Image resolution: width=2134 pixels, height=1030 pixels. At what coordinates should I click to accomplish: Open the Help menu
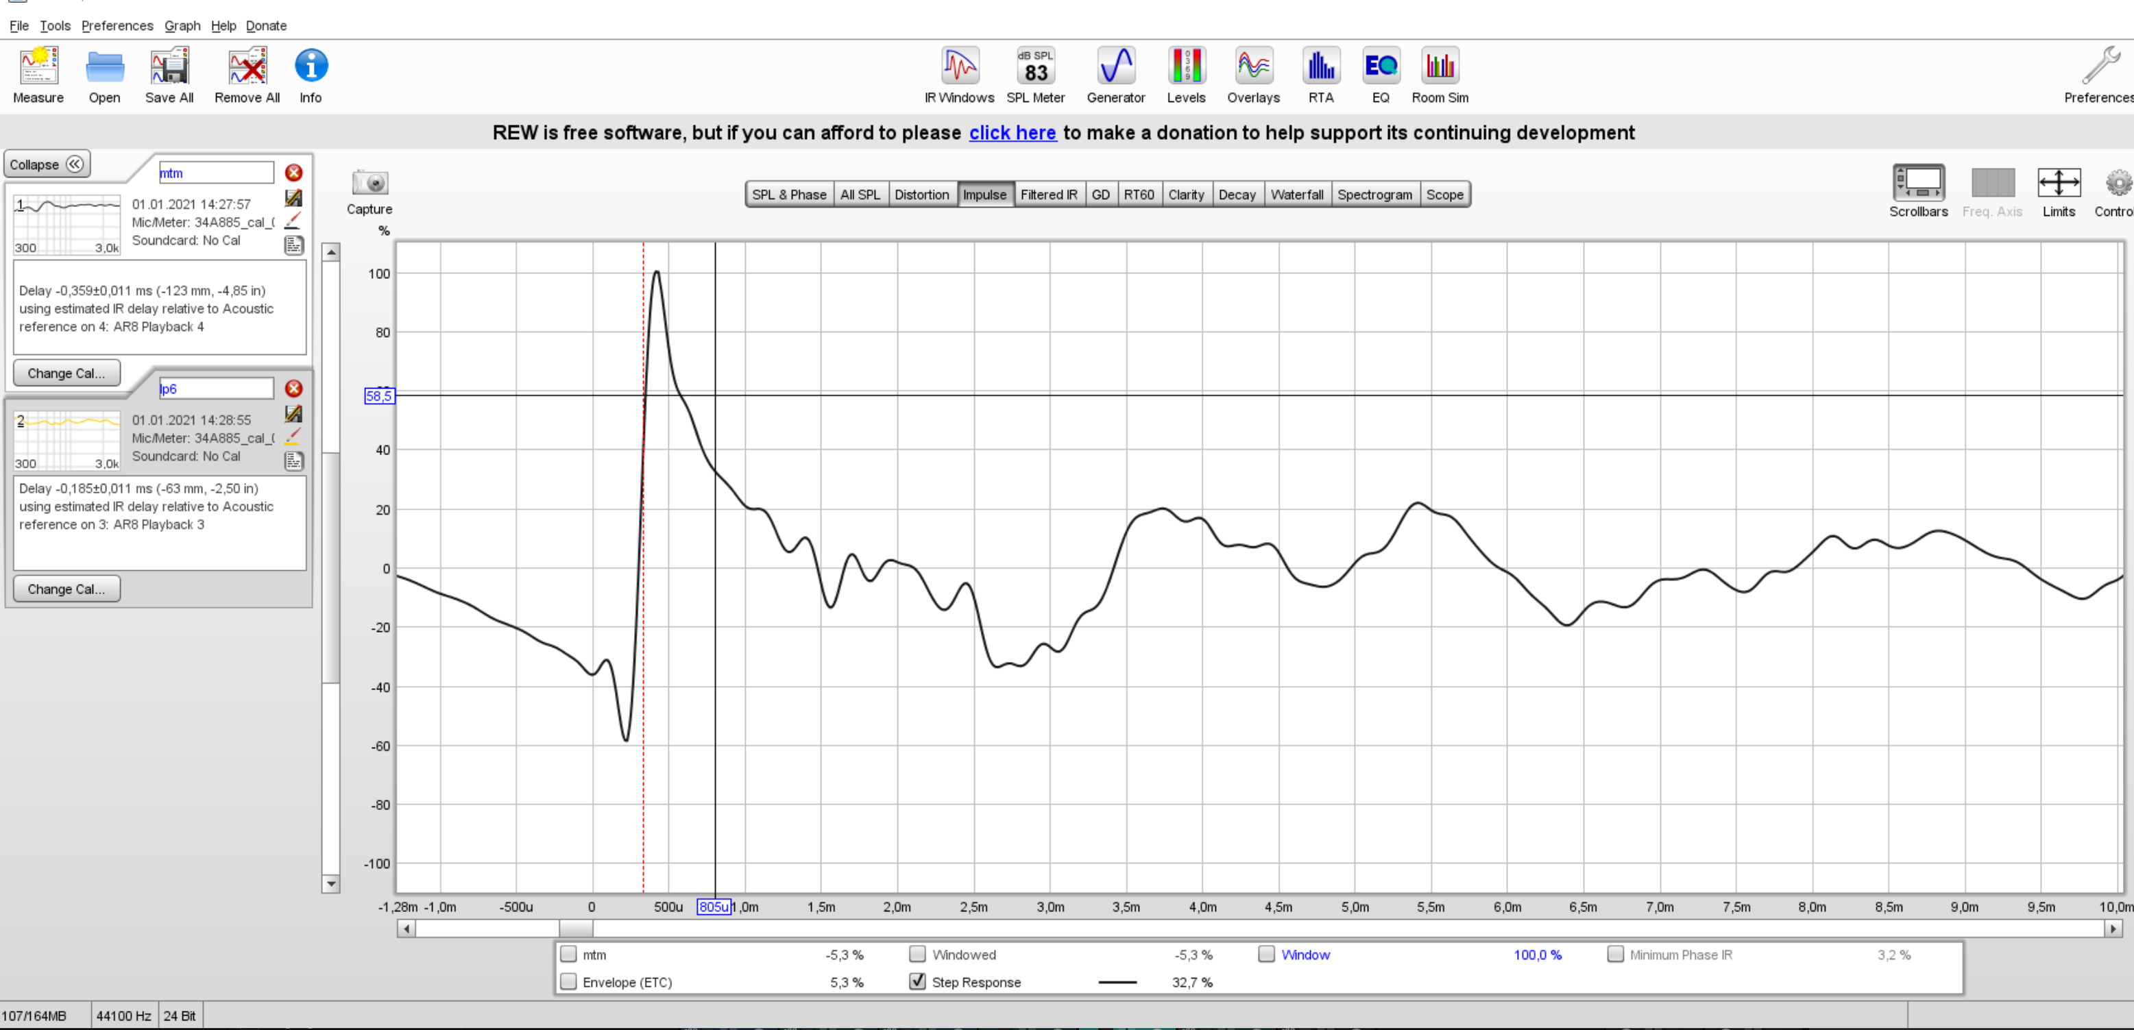point(223,25)
